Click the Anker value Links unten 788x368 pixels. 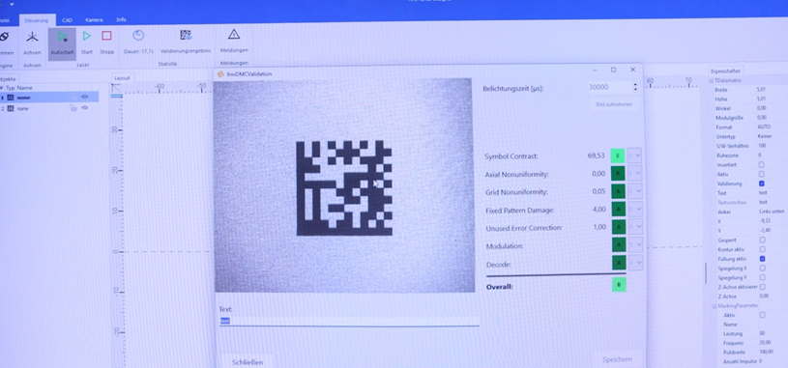(x=772, y=212)
